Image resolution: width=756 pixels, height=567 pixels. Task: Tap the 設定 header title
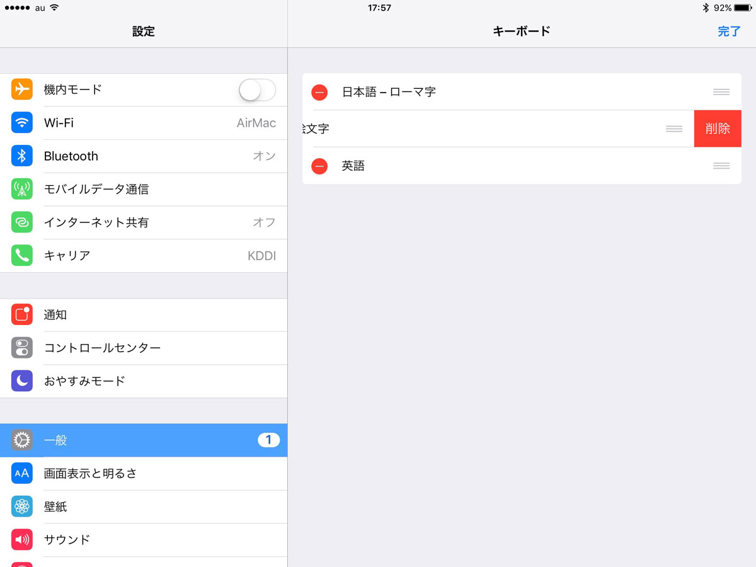click(144, 31)
